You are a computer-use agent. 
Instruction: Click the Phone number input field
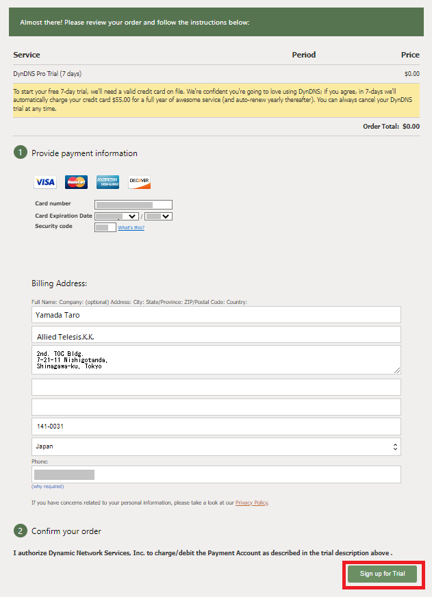point(216,474)
